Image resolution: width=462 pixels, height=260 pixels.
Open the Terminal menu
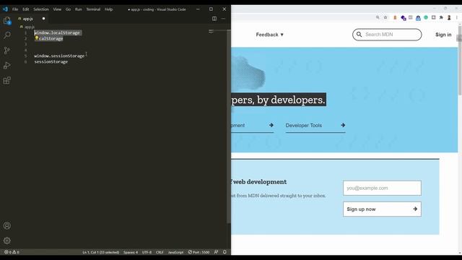pyautogui.click(x=93, y=9)
